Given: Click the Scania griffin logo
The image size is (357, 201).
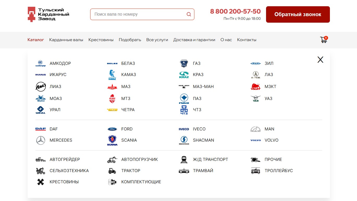Looking at the screenshot, I should 112,140.
